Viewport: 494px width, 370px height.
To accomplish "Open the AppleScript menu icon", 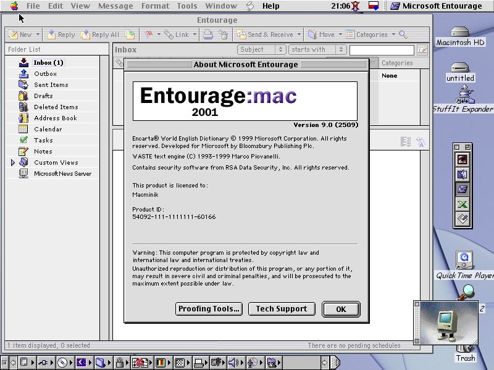I will 250,6.
